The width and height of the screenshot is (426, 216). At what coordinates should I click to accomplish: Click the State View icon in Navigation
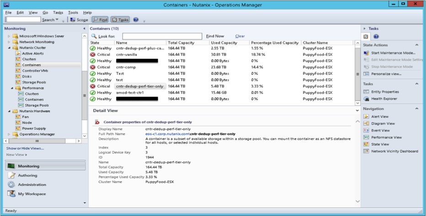coord(366,145)
